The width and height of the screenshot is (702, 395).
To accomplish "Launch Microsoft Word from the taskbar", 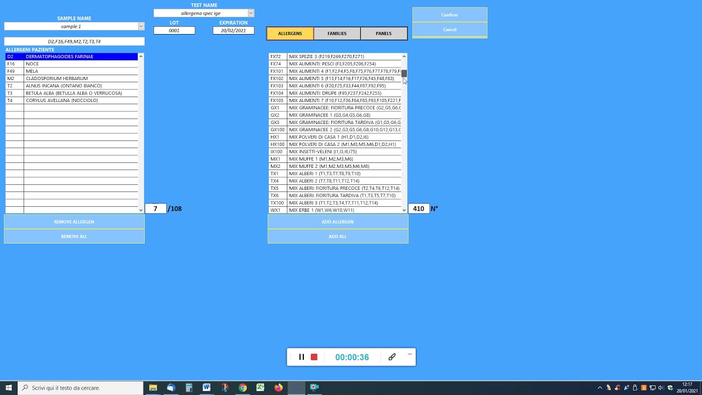I will coord(207,388).
